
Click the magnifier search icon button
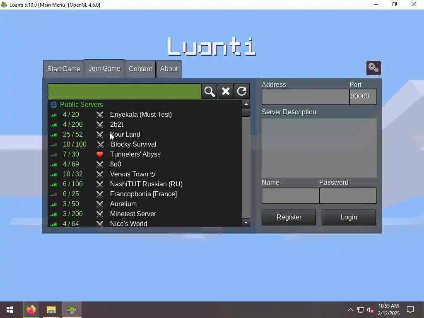209,92
